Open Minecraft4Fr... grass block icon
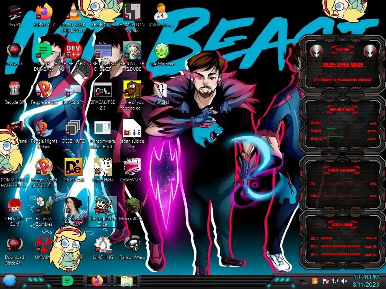The height and width of the screenshot is (289, 386). 132,209
